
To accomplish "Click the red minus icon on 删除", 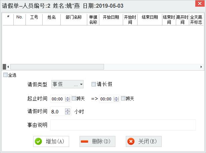I will 85,141.
